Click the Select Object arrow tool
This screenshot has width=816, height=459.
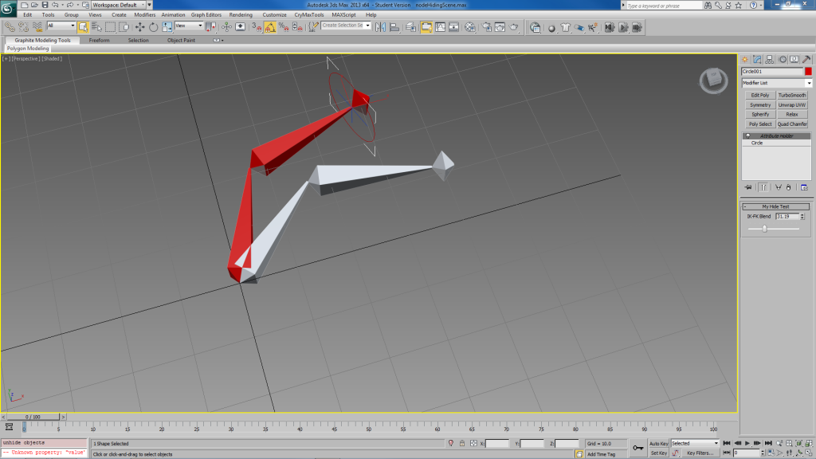(83, 26)
